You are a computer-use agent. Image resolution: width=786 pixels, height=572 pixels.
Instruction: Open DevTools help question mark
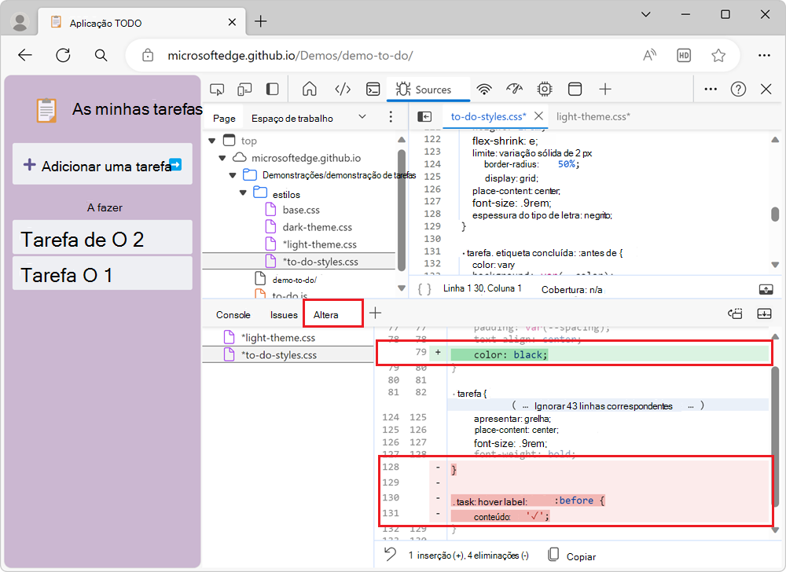click(x=738, y=90)
